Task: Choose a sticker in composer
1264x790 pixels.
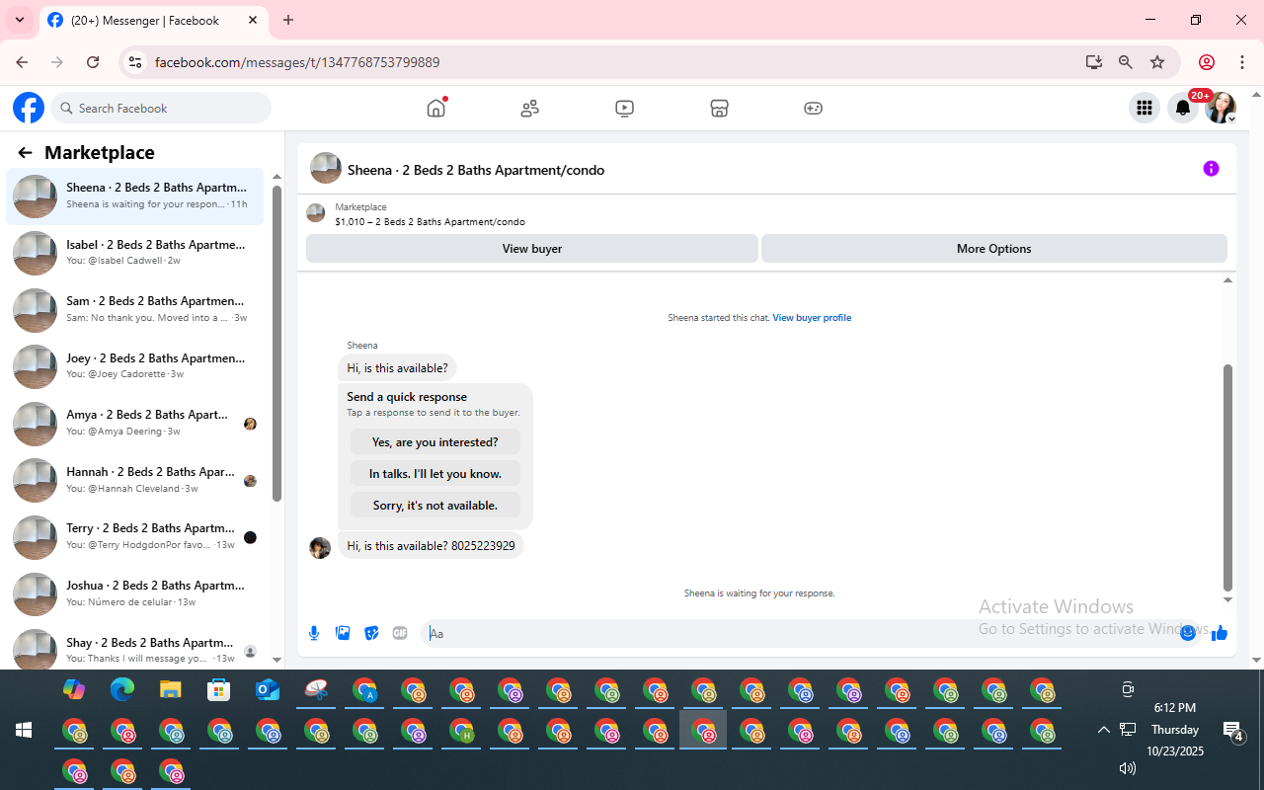Action: tap(371, 633)
